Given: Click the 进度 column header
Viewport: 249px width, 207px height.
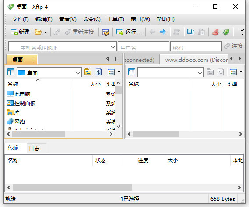Looking at the screenshot, I should (x=143, y=161).
